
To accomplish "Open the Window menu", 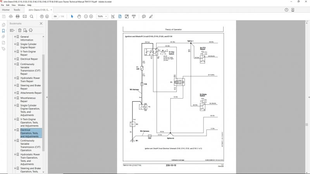I will pyautogui.click(x=21, y=5).
